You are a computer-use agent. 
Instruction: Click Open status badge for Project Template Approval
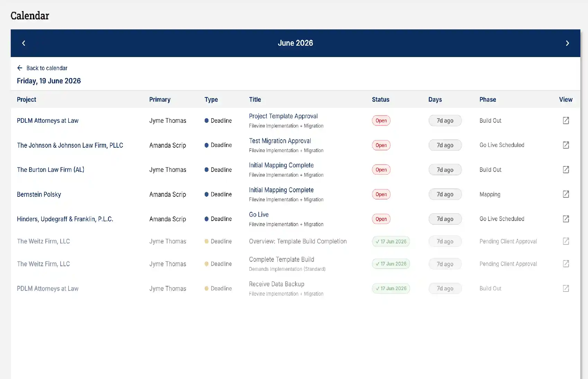[x=381, y=120]
